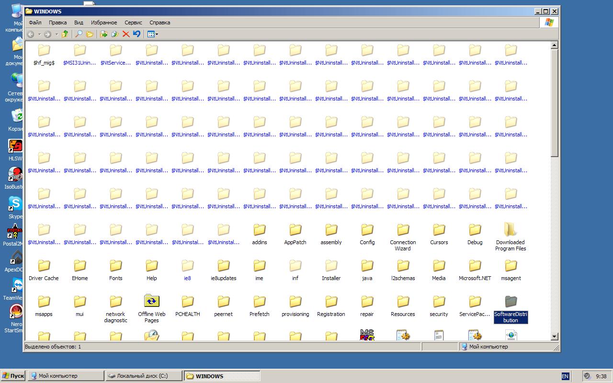
Task: Click the Move To folder icon
Action: 103,34
